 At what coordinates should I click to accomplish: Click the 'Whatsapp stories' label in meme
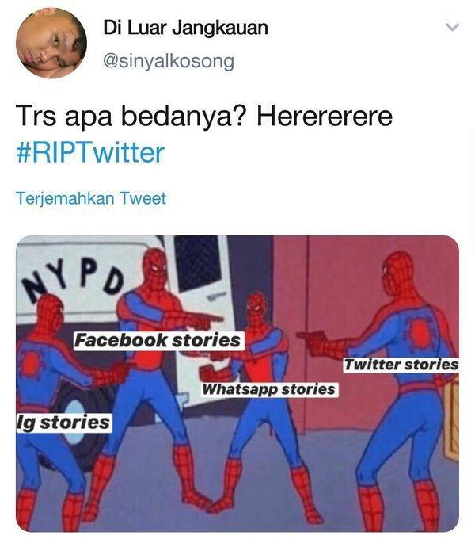point(269,389)
